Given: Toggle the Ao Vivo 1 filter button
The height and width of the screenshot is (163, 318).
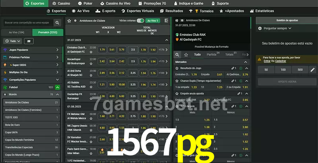Looking at the screenshot, I should tap(153, 21).
